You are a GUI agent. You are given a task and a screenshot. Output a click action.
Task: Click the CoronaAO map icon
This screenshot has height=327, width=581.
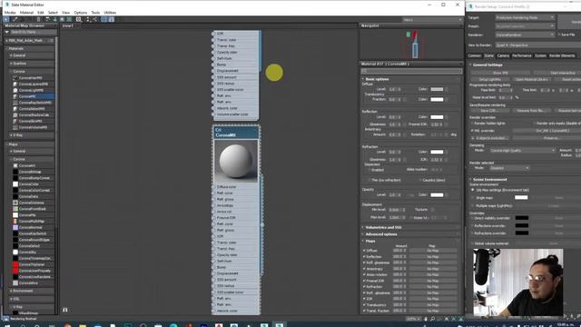[x=15, y=165]
